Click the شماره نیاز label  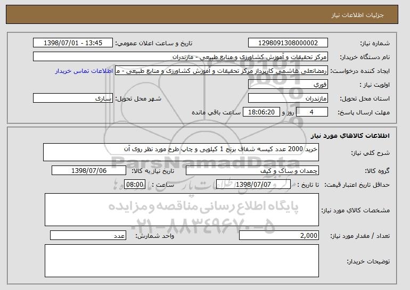click(375, 43)
